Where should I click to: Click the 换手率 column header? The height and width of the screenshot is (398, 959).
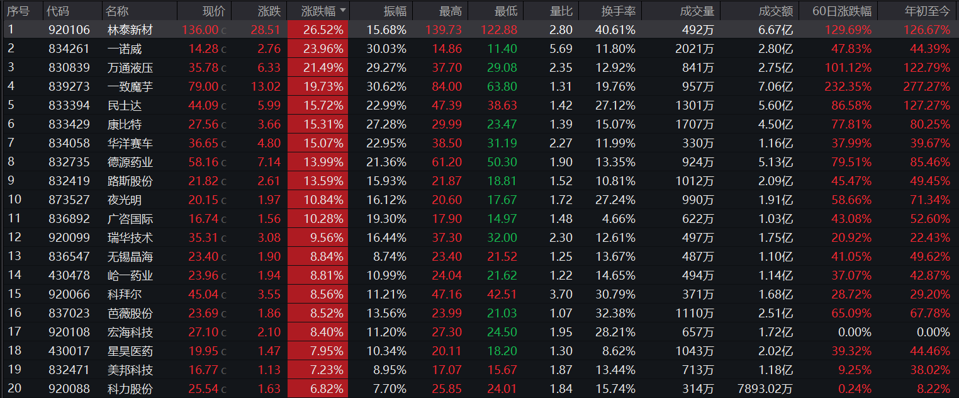tap(617, 11)
